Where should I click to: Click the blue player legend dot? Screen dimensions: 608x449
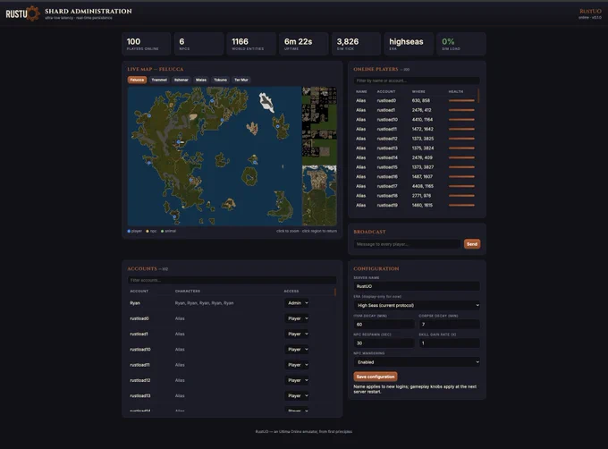tap(129, 231)
